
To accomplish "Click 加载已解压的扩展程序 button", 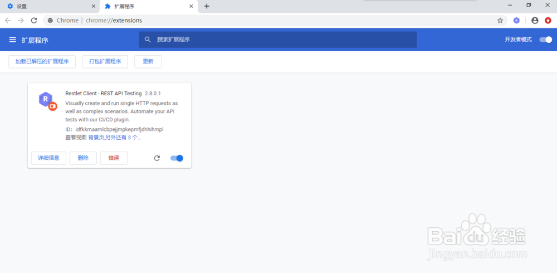I will click(42, 61).
